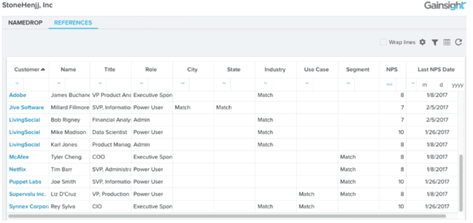The image size is (473, 223).
Task: Enable the Wrap lines checkbox
Action: tap(383, 42)
